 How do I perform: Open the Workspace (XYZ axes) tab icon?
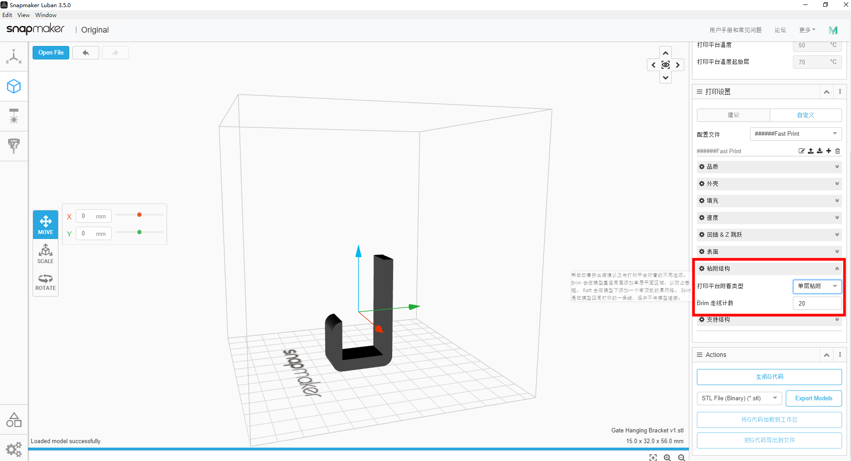tap(14, 57)
